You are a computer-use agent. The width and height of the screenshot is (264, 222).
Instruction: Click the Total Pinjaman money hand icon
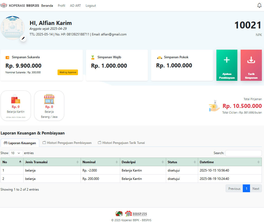(214, 106)
